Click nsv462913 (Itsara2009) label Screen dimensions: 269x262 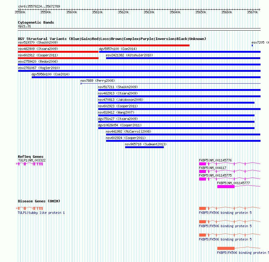(x=118, y=93)
